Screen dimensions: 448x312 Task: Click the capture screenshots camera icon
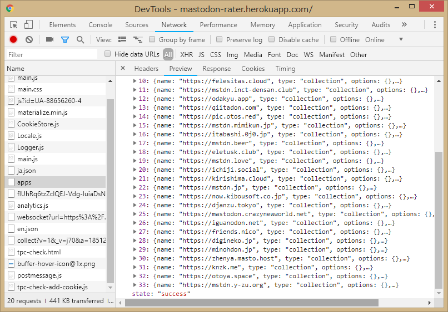49,39
